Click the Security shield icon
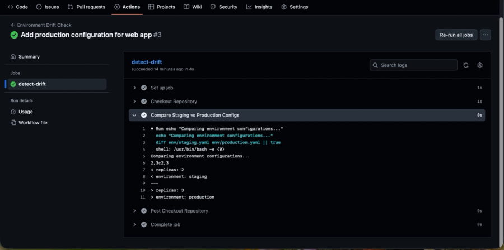 [213, 7]
